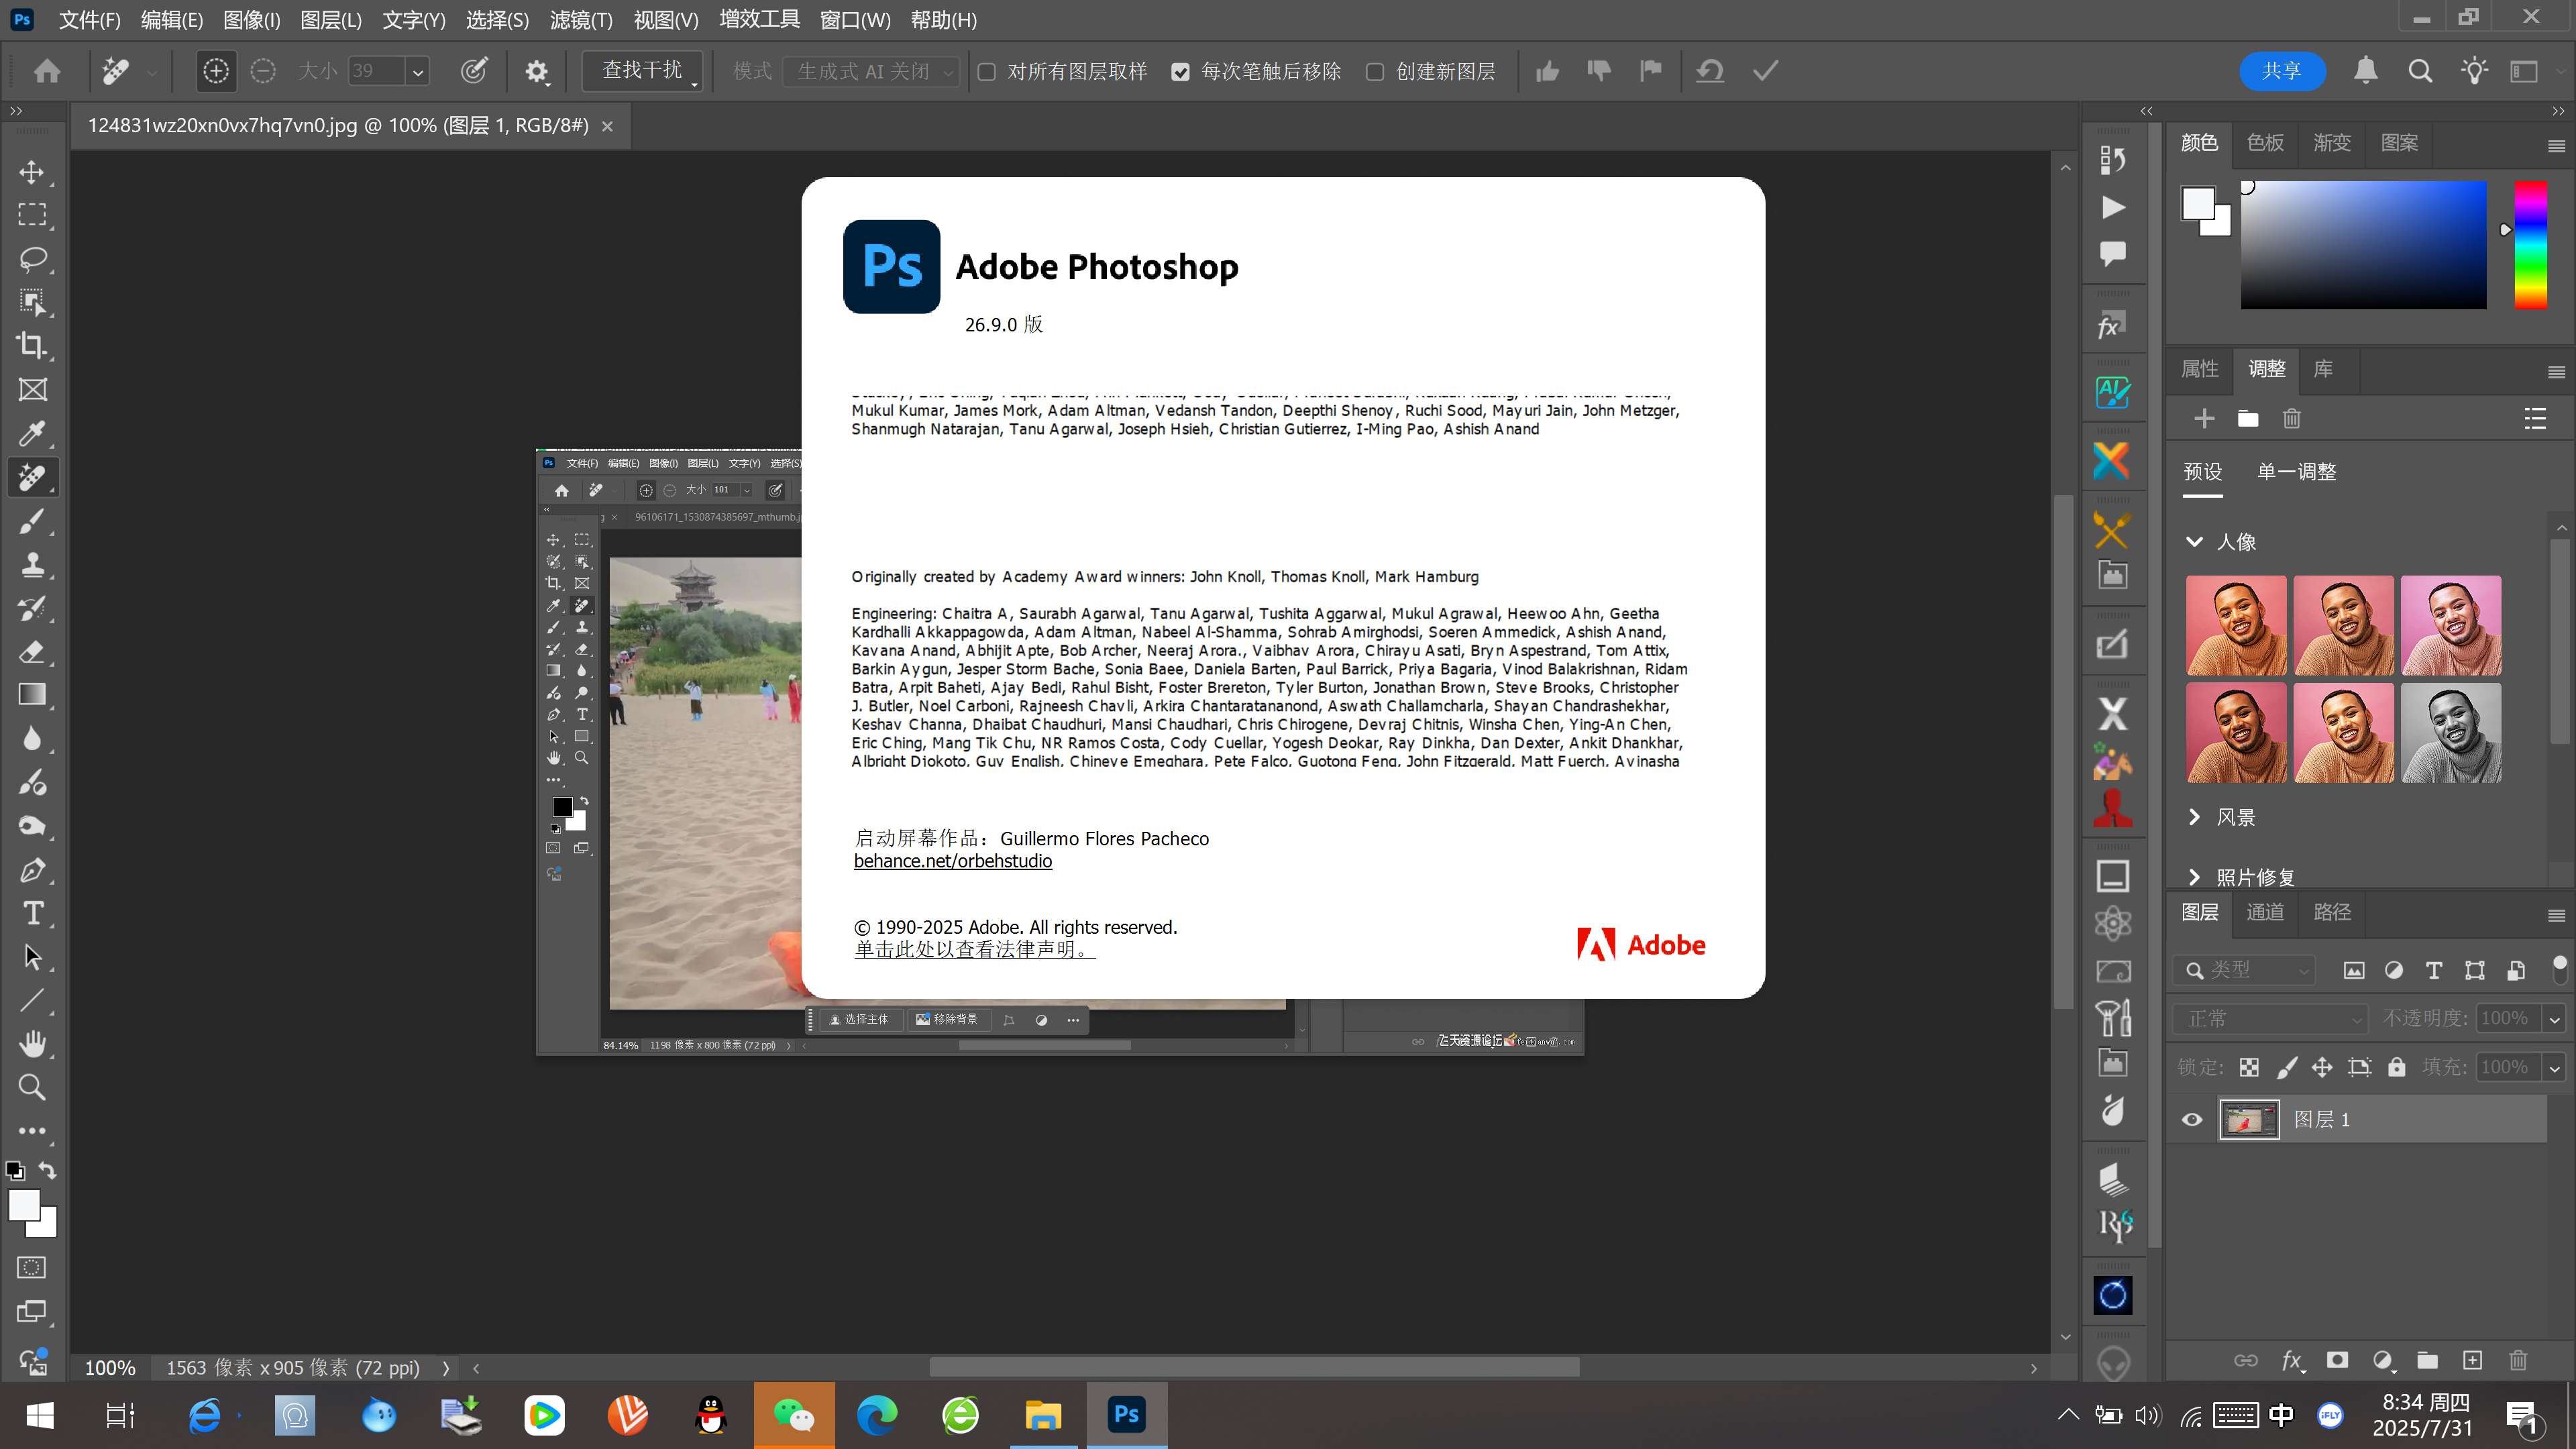
Task: Open the settings gear in options bar
Action: click(x=537, y=71)
